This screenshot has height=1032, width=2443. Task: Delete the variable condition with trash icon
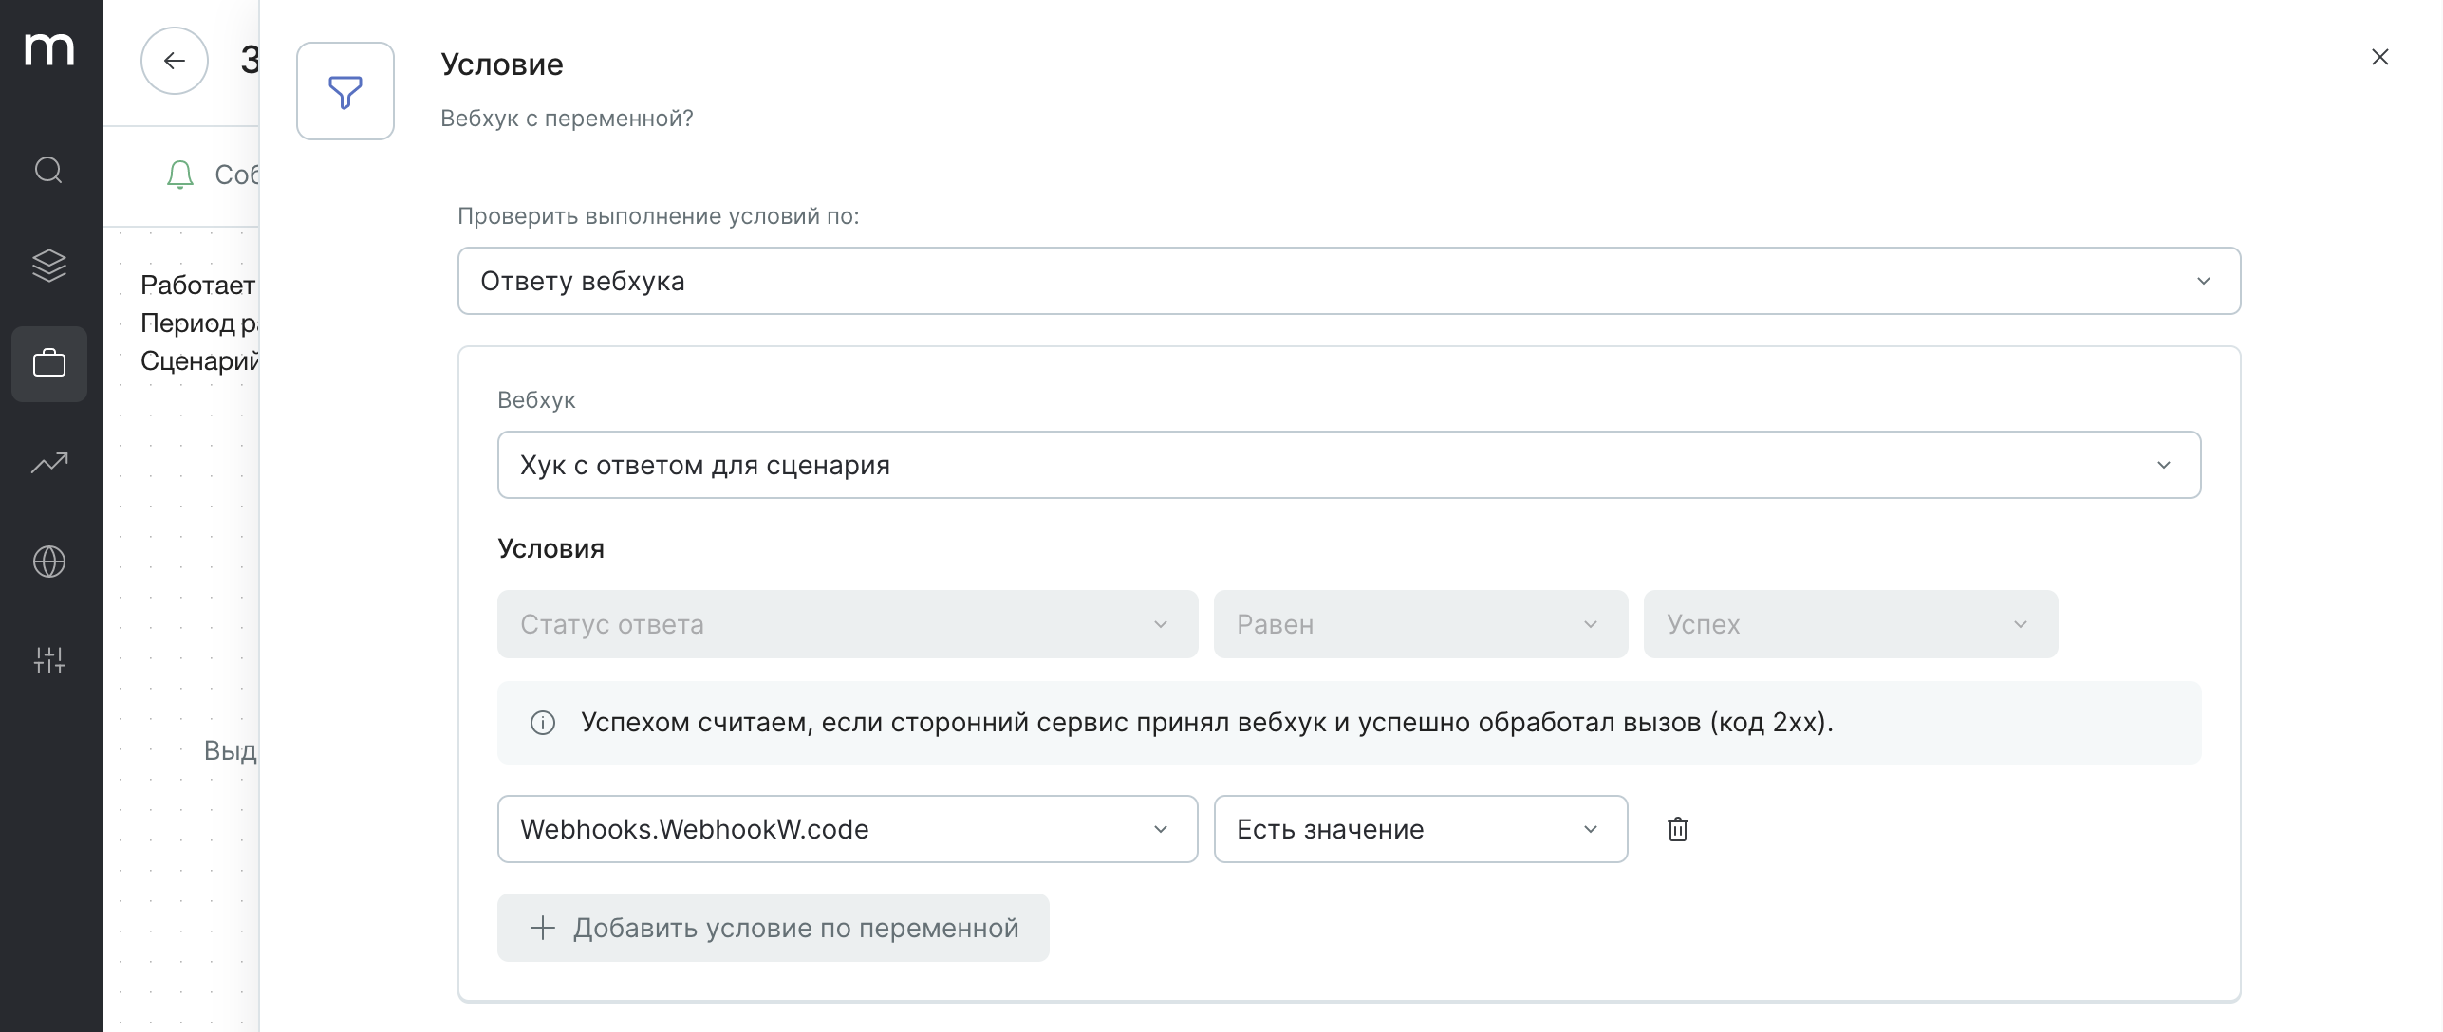pos(1678,829)
